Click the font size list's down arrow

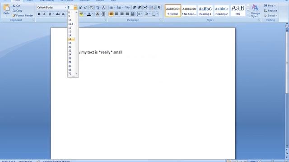(77, 73)
